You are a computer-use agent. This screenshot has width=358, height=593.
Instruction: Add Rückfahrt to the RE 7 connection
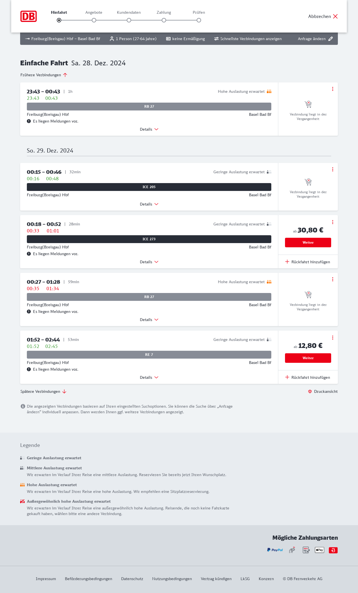click(x=308, y=377)
